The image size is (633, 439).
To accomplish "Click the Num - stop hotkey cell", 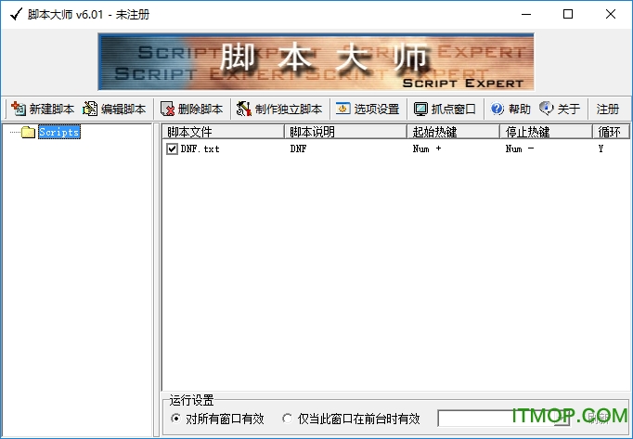I will point(520,149).
